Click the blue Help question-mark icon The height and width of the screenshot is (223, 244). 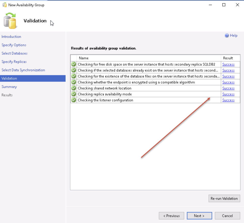(x=227, y=36)
